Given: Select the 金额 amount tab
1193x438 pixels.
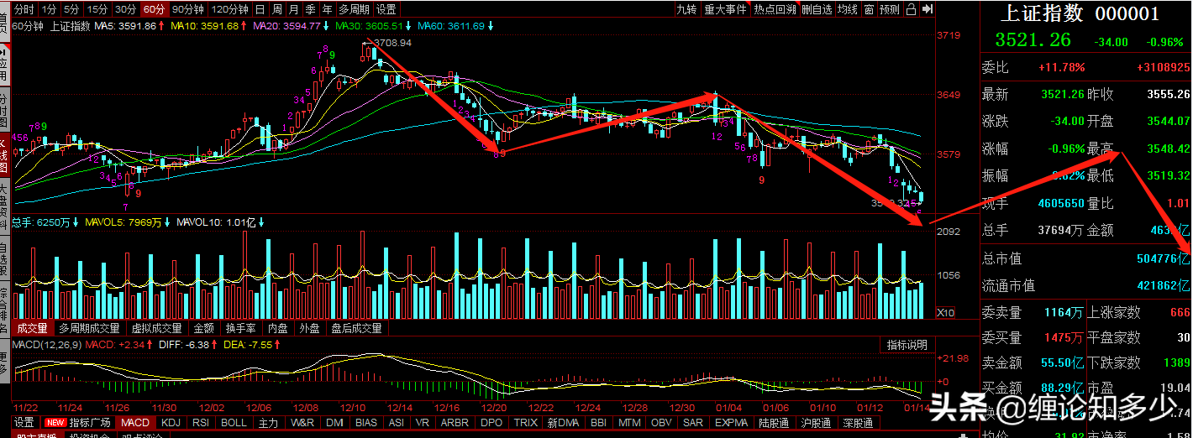Looking at the screenshot, I should [204, 328].
